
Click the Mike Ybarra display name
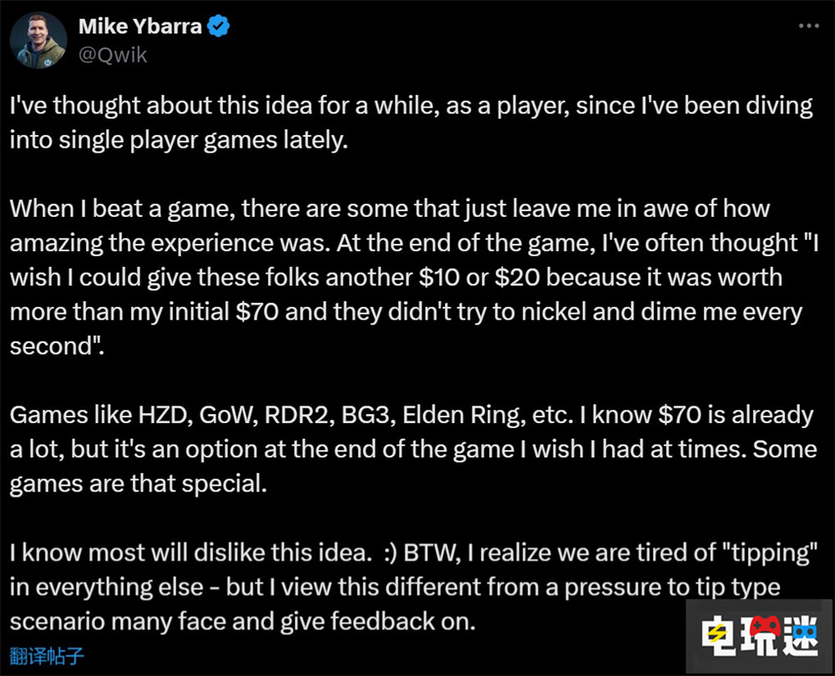140,26
